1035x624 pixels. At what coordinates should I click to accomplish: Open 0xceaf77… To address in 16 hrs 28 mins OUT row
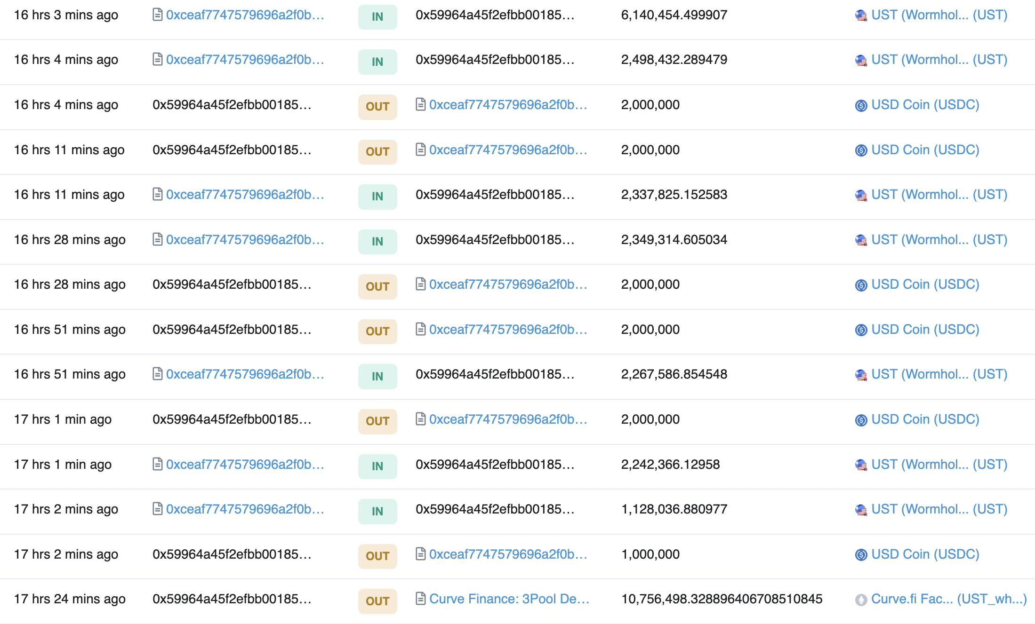508,284
